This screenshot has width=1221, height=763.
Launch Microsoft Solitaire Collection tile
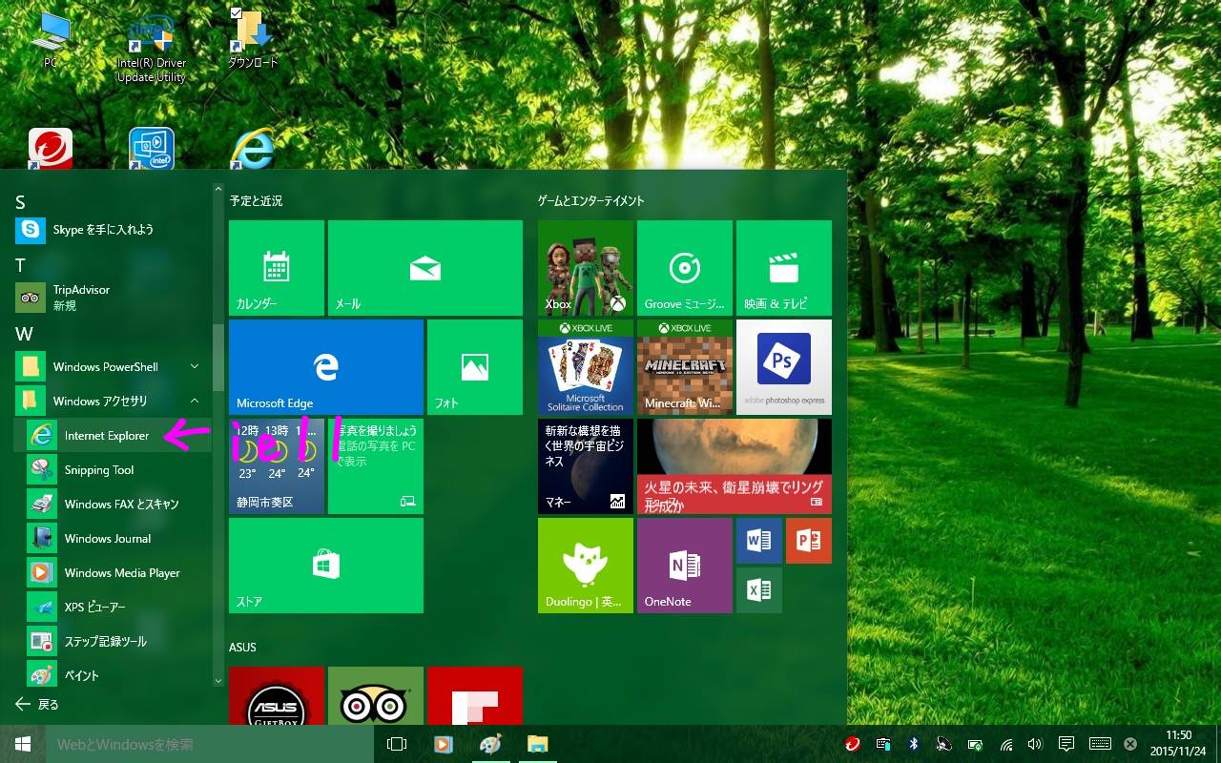point(586,367)
